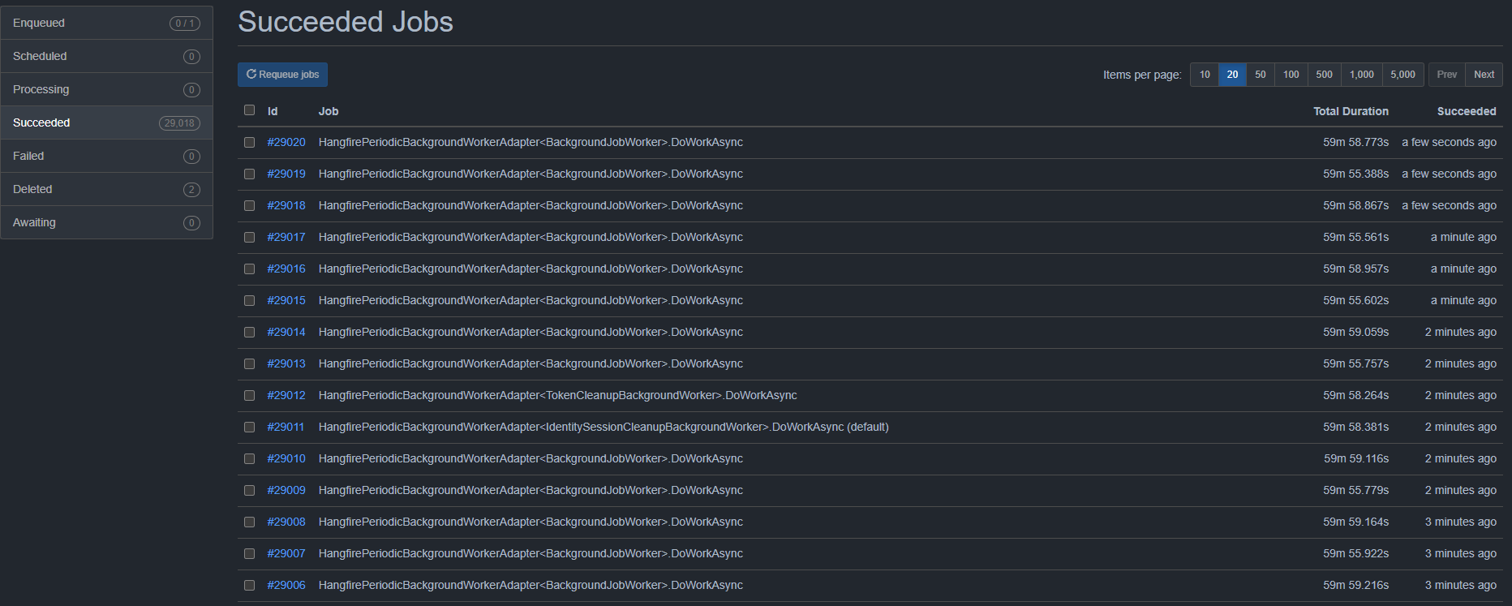Image resolution: width=1512 pixels, height=606 pixels.
Task: Select checkbox for TokenCleanupBackgroundWorker job #29012
Action: [x=250, y=396]
